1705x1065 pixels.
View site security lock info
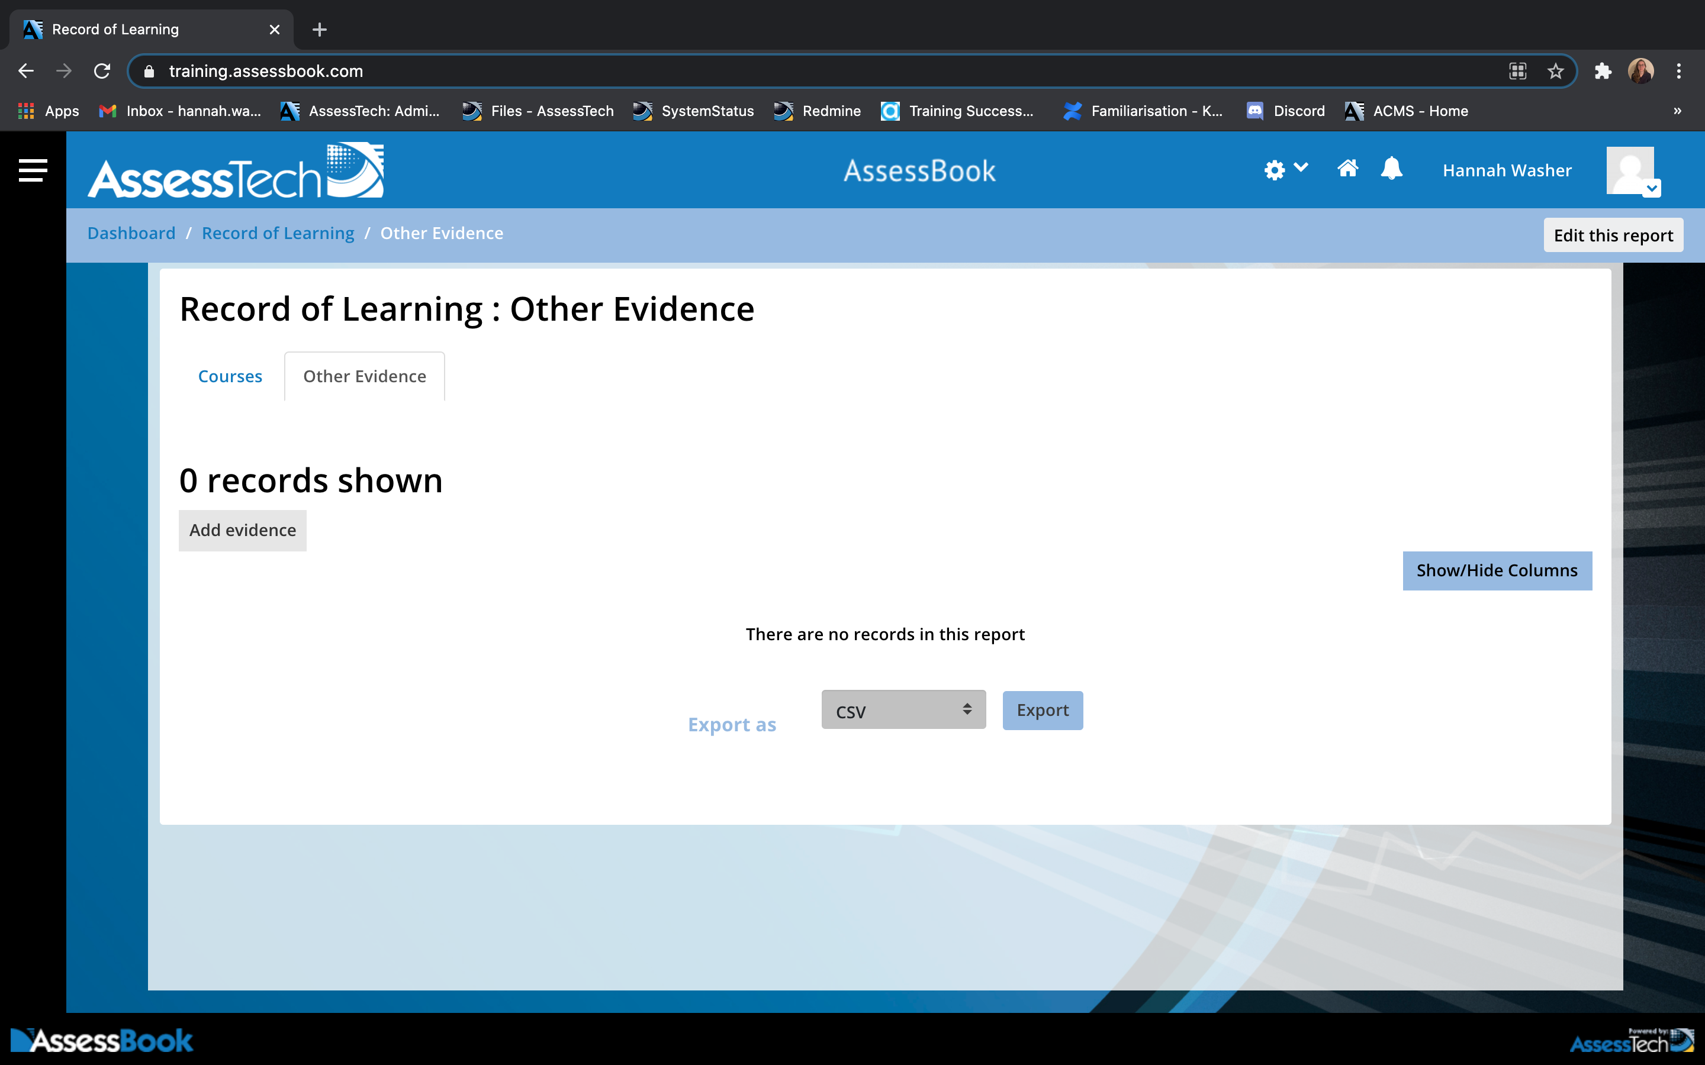[149, 71]
